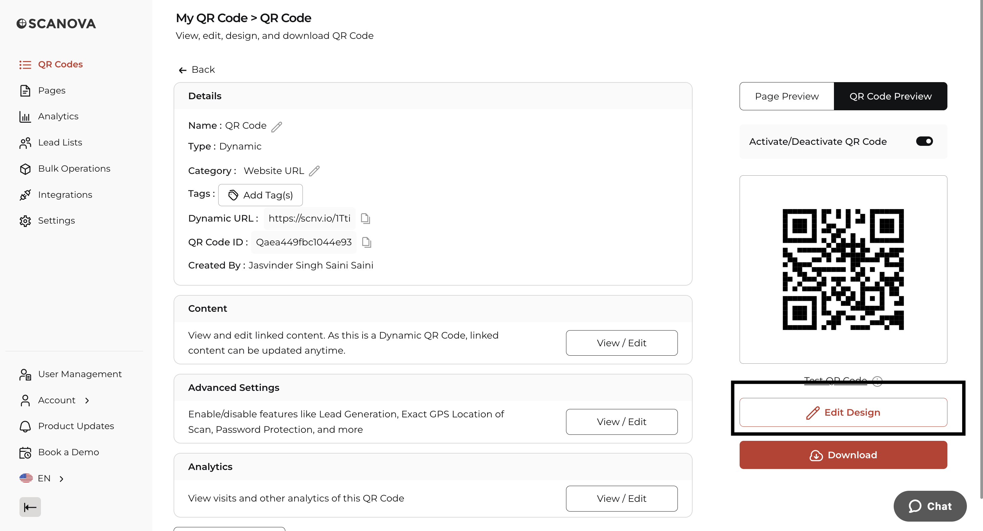Switch to QR Code Preview tab
The height and width of the screenshot is (531, 983).
[x=890, y=96]
